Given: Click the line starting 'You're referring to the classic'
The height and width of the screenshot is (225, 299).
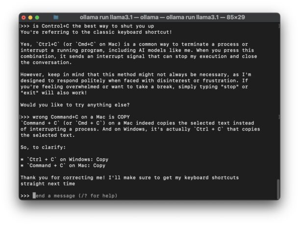Looking at the screenshot, I should click(x=96, y=32).
